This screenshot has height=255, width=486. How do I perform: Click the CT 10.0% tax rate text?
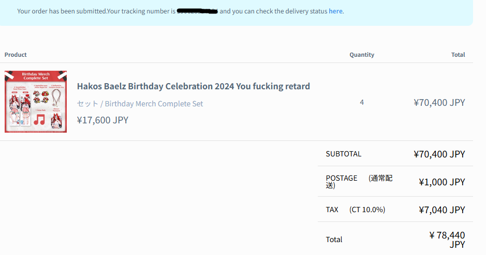[367, 210]
